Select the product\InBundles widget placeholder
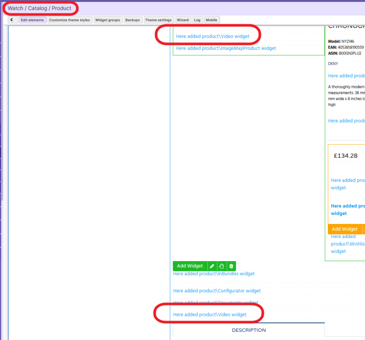 (214, 274)
